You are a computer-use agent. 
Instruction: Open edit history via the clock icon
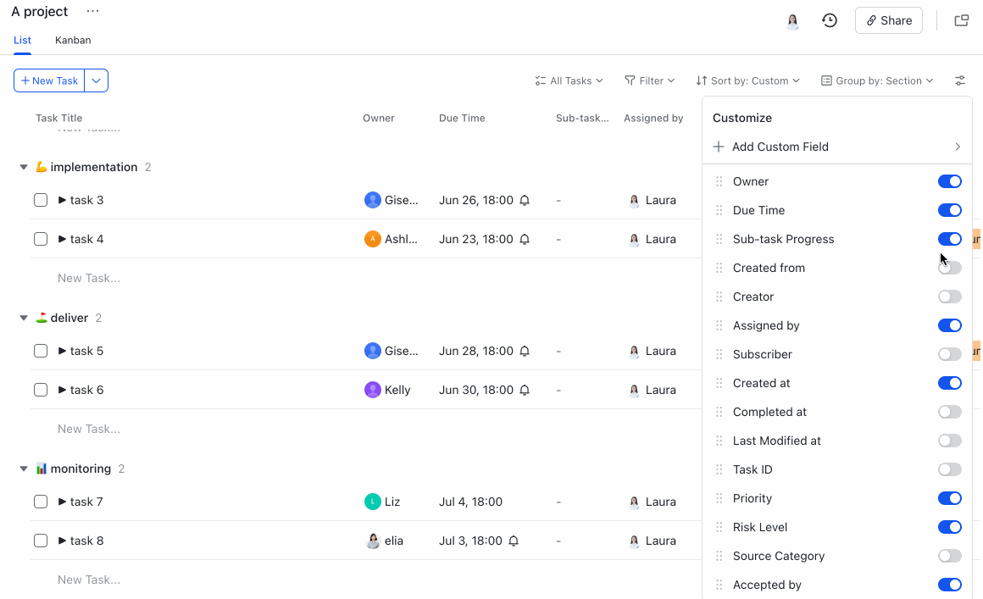(x=830, y=19)
